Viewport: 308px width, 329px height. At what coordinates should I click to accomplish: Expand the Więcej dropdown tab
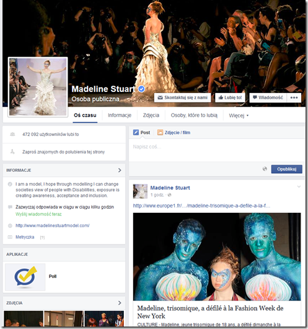239,115
